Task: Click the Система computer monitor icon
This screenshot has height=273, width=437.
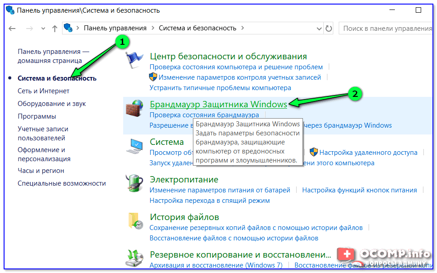Action: (x=134, y=146)
